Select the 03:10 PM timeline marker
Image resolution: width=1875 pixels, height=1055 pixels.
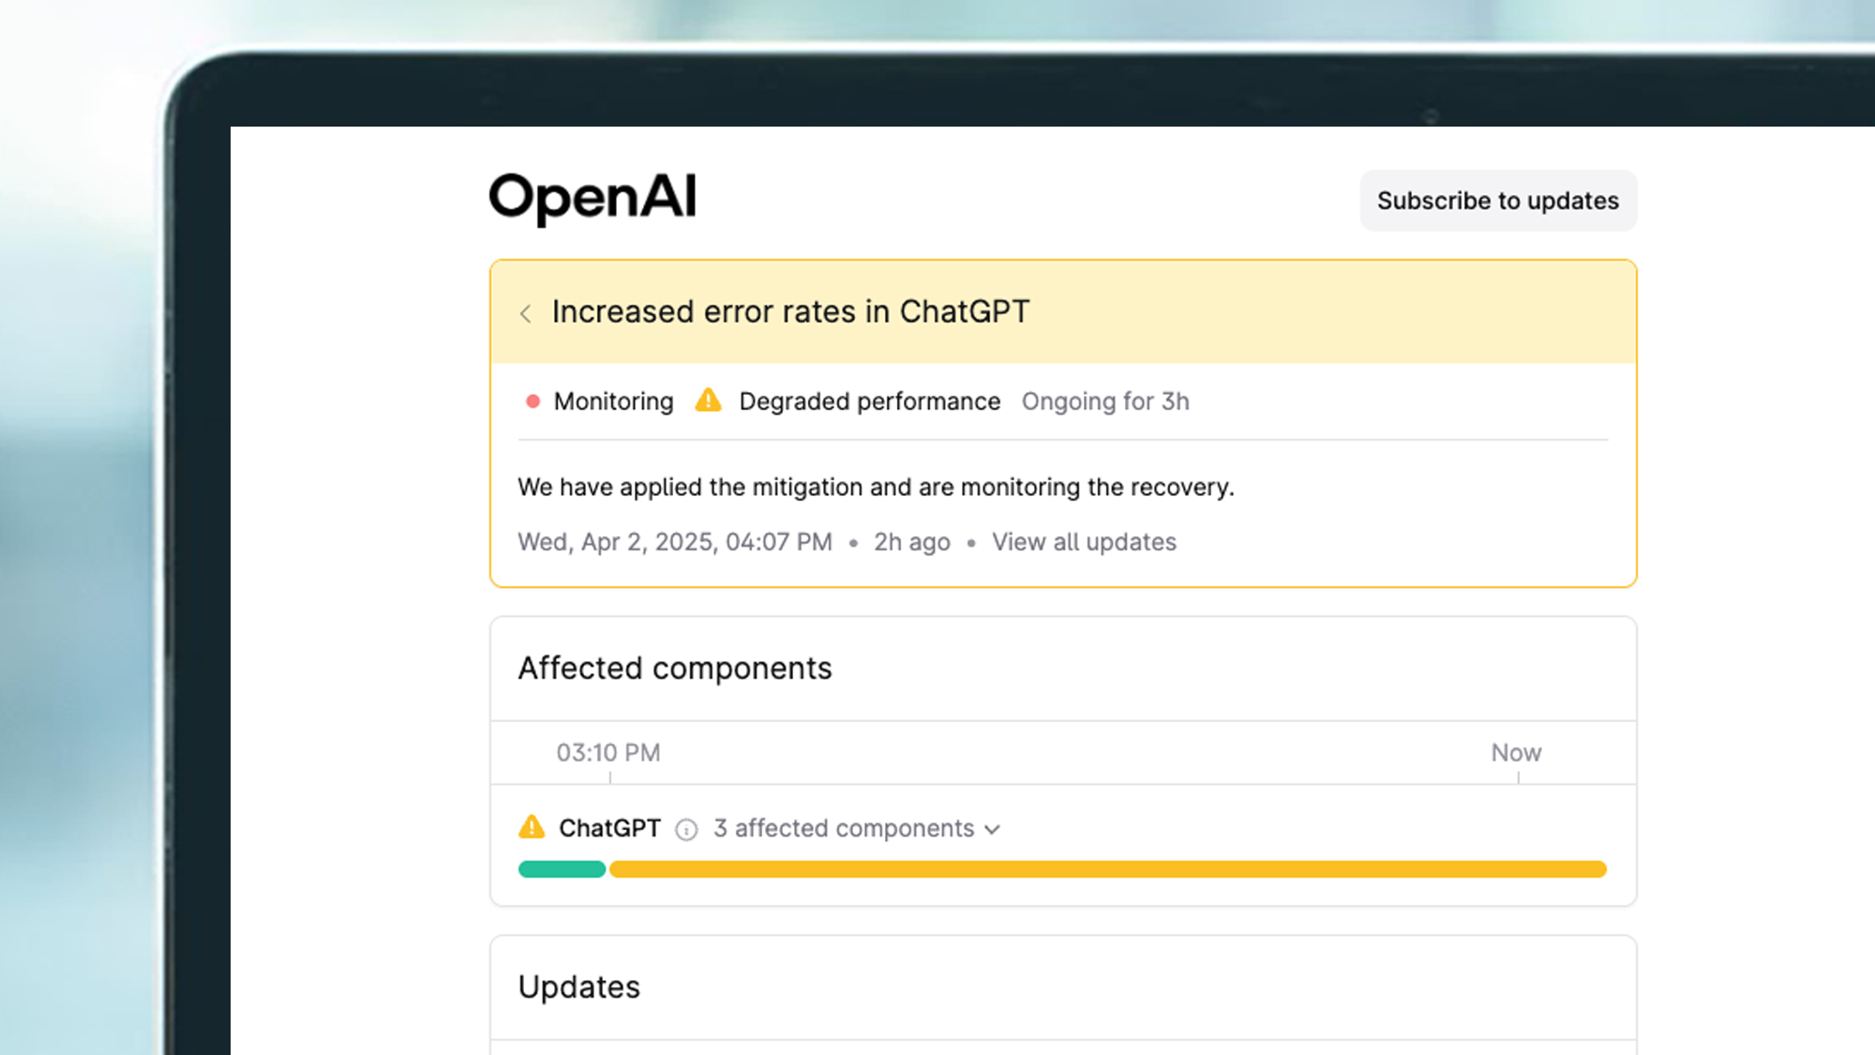(608, 753)
